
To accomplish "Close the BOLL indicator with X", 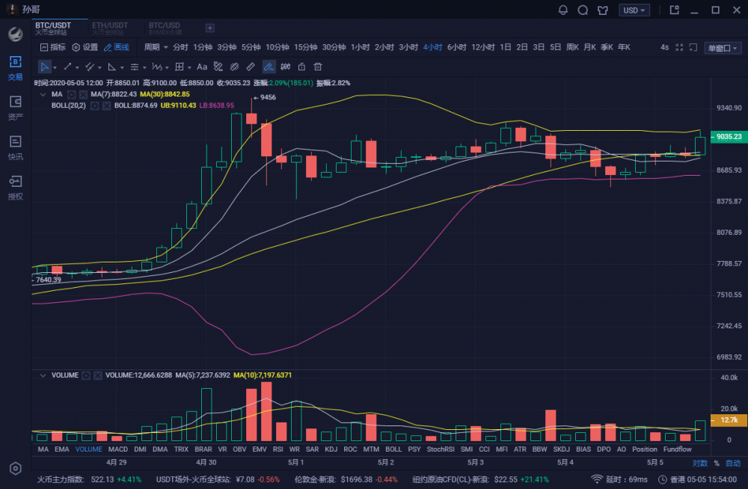I will click(105, 105).
